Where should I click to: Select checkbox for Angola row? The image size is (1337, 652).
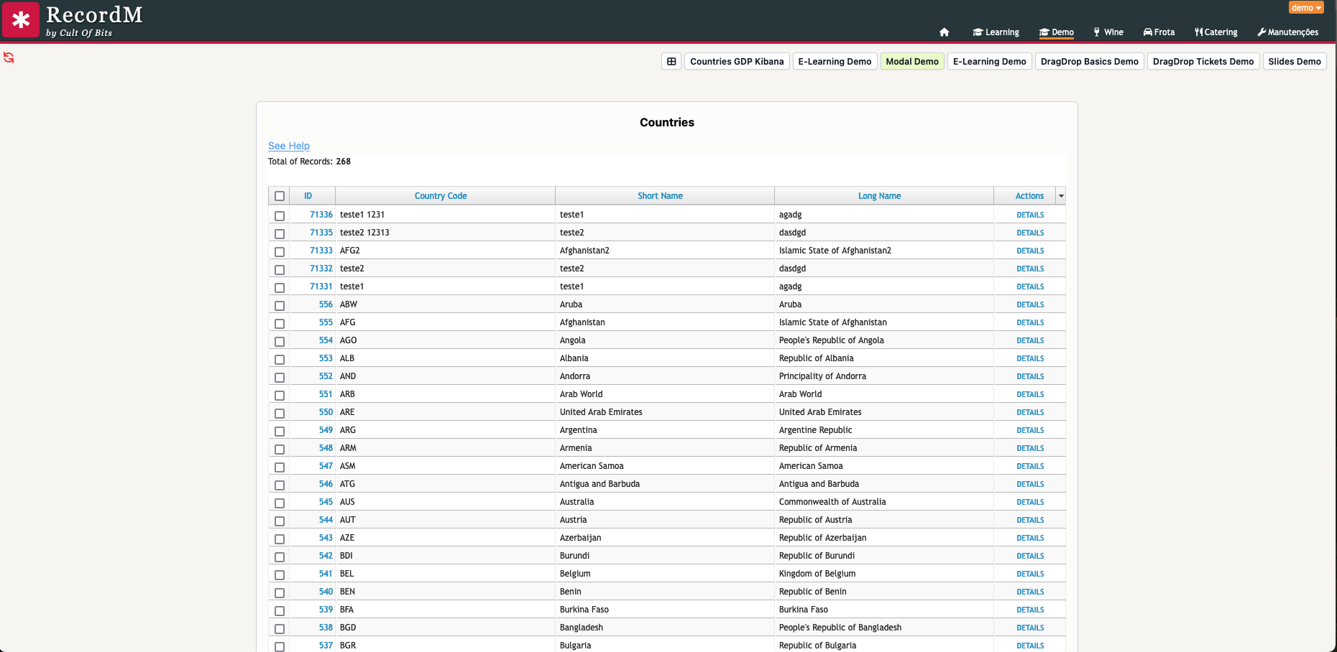[x=280, y=341]
